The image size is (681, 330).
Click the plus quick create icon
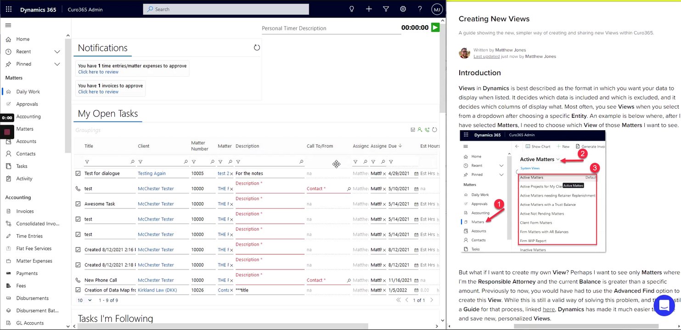coord(369,9)
